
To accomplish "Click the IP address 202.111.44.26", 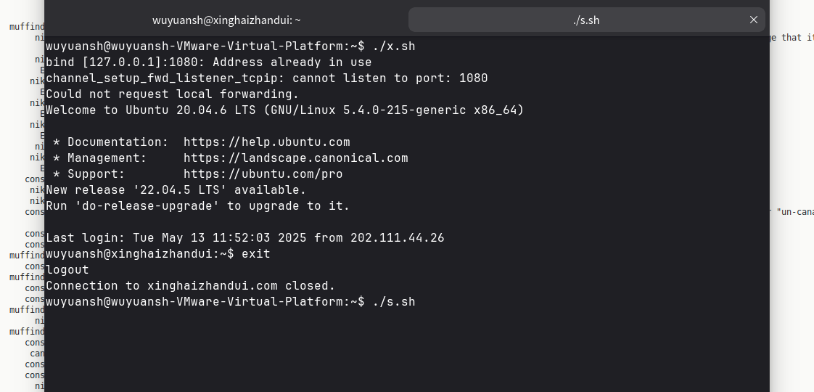I will (397, 238).
